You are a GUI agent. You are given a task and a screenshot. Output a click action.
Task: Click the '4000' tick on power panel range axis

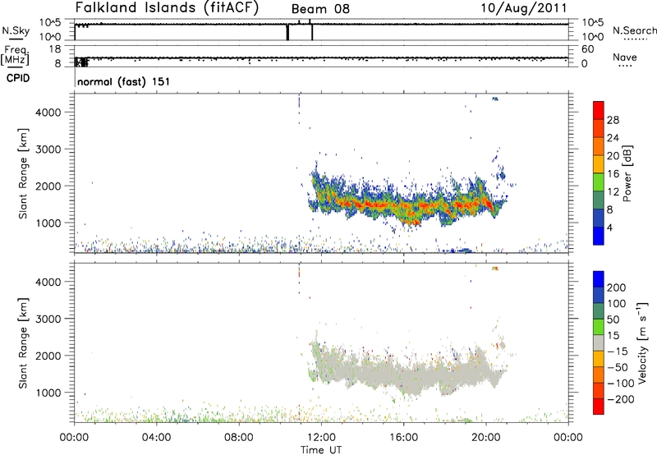pos(48,113)
